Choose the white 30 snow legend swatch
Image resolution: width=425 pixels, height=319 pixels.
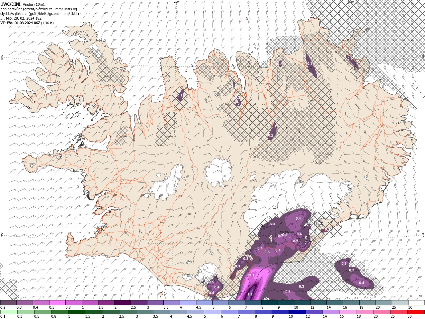pos(416,303)
